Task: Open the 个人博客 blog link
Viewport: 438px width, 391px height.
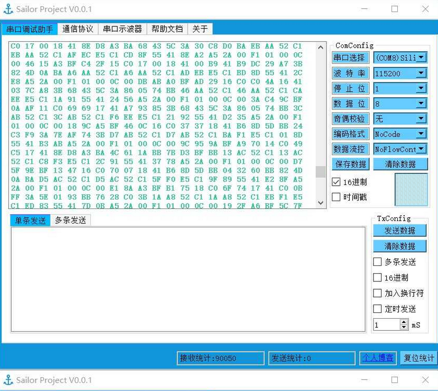Action: (378, 358)
